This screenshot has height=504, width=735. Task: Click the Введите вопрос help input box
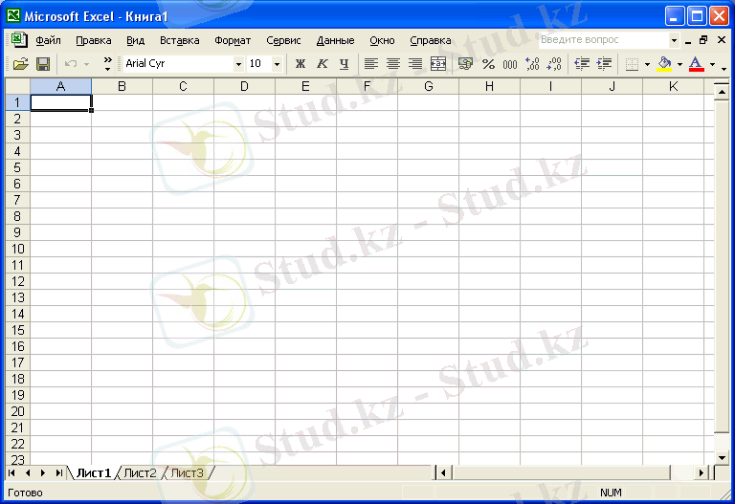tap(604, 40)
